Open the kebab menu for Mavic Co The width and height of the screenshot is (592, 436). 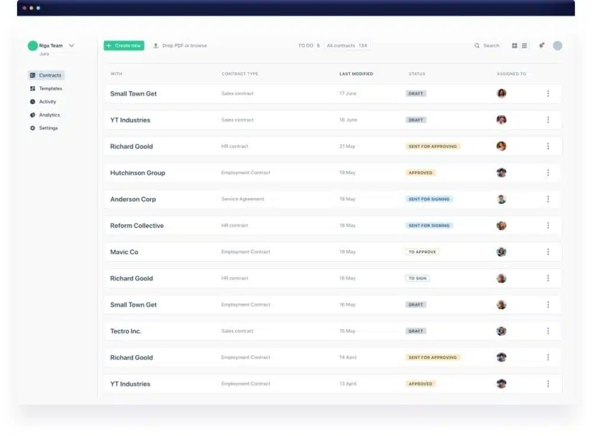click(x=548, y=251)
